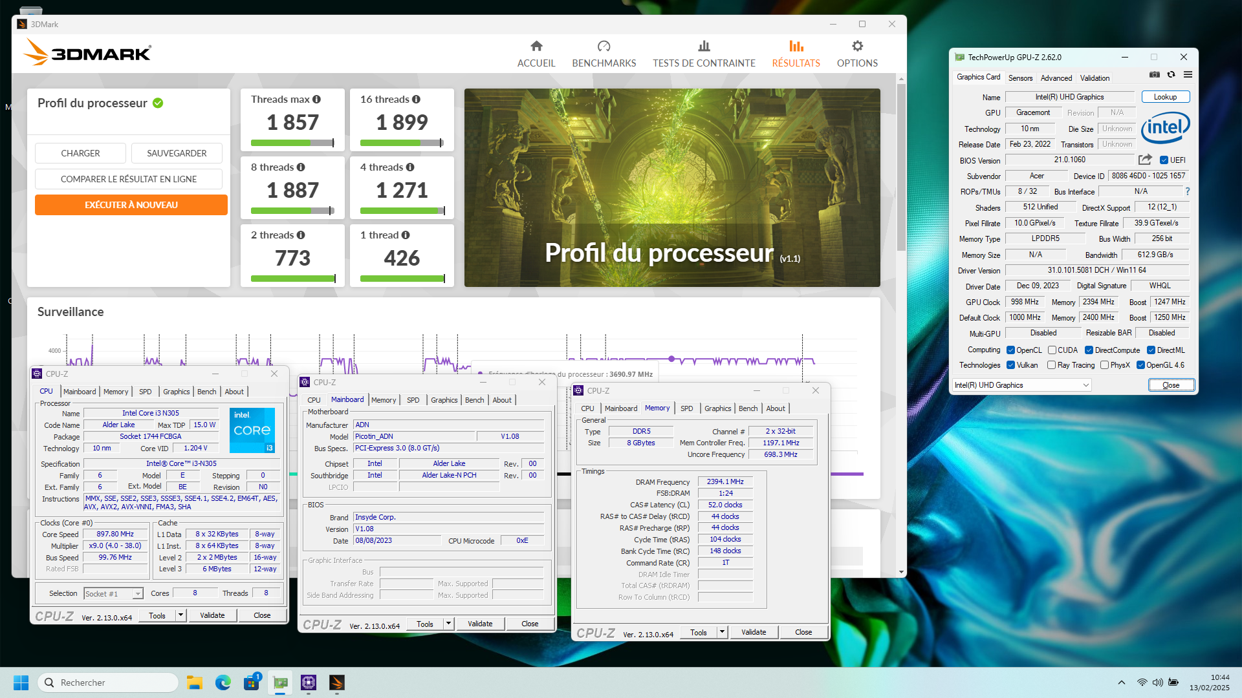Click the CHARGER button

tap(80, 153)
